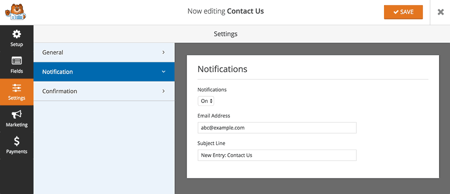Click the Setup label in sidebar

[16, 44]
